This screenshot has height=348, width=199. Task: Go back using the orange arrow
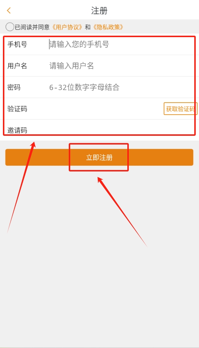(9, 11)
